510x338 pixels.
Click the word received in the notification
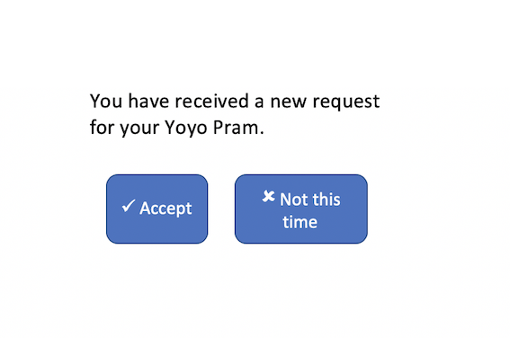coord(212,101)
